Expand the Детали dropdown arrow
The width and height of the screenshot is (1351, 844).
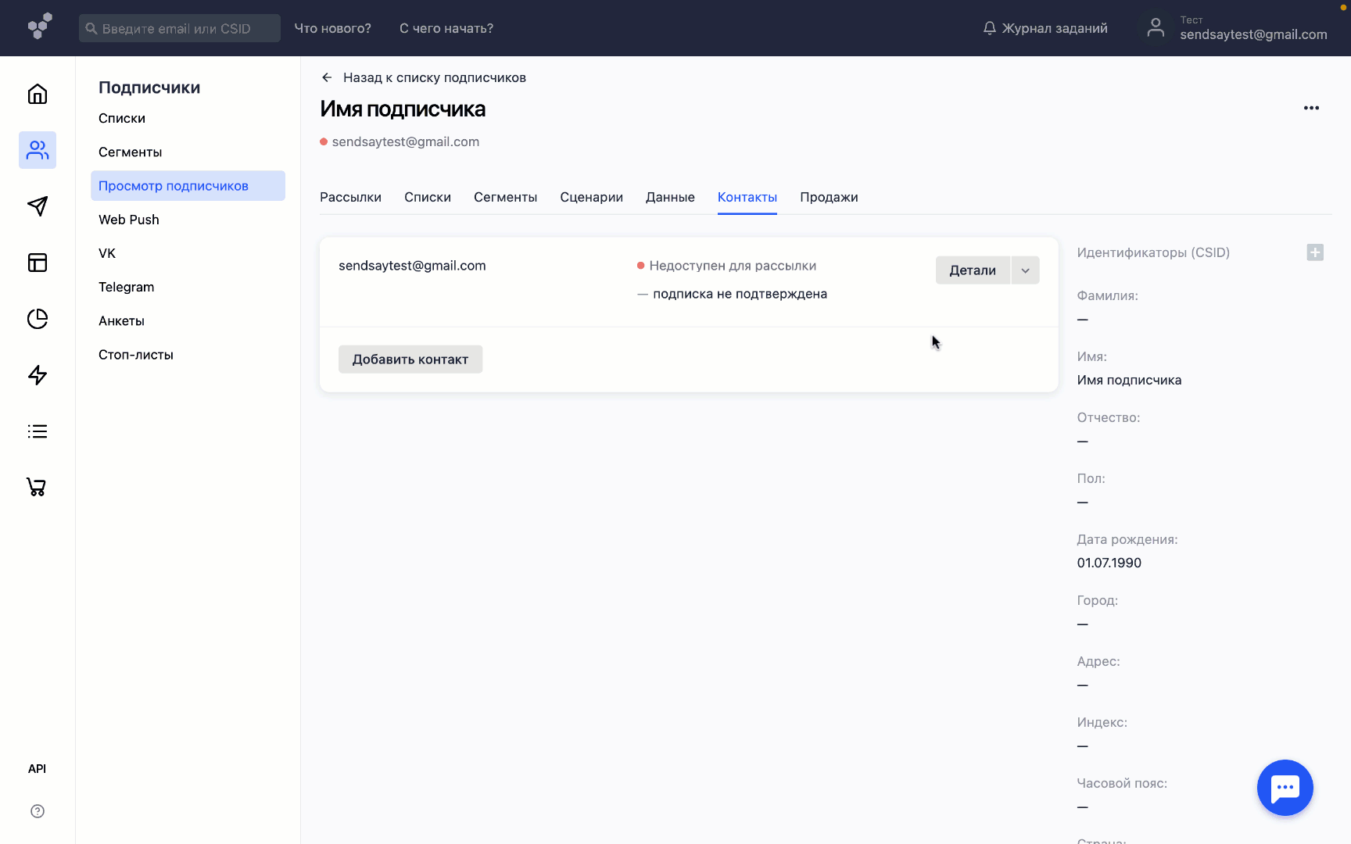click(x=1025, y=270)
